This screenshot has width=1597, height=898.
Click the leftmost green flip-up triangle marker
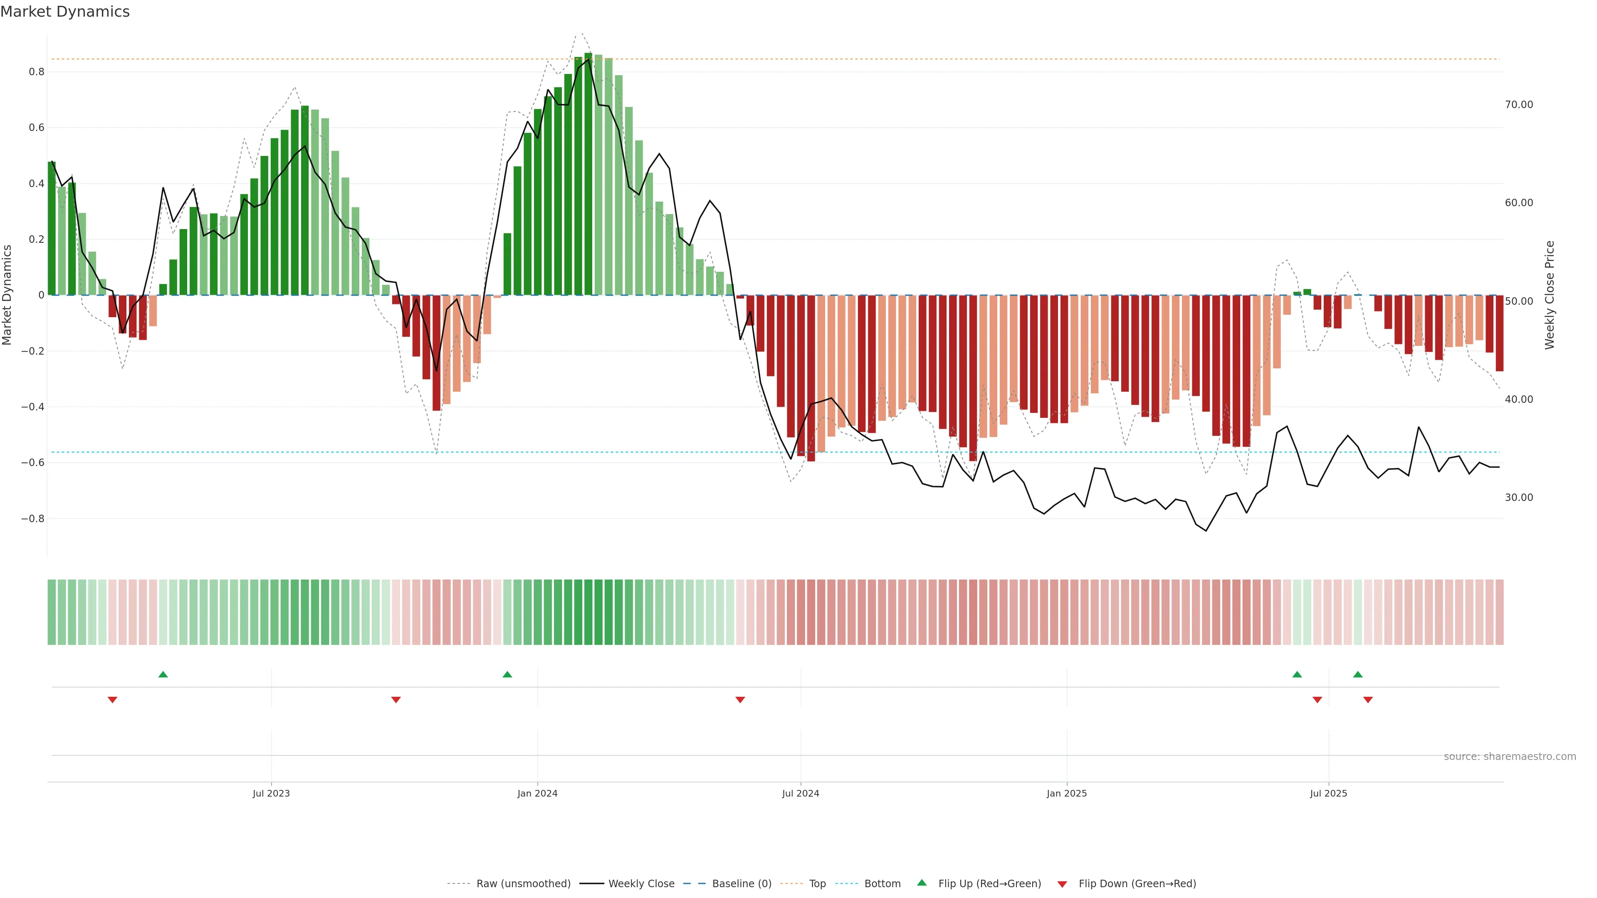click(163, 674)
